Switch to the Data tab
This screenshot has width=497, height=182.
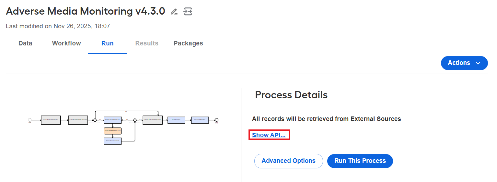[25, 43]
